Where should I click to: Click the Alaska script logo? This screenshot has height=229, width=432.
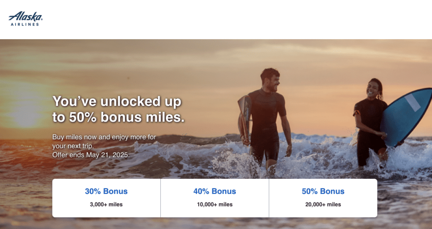point(25,17)
